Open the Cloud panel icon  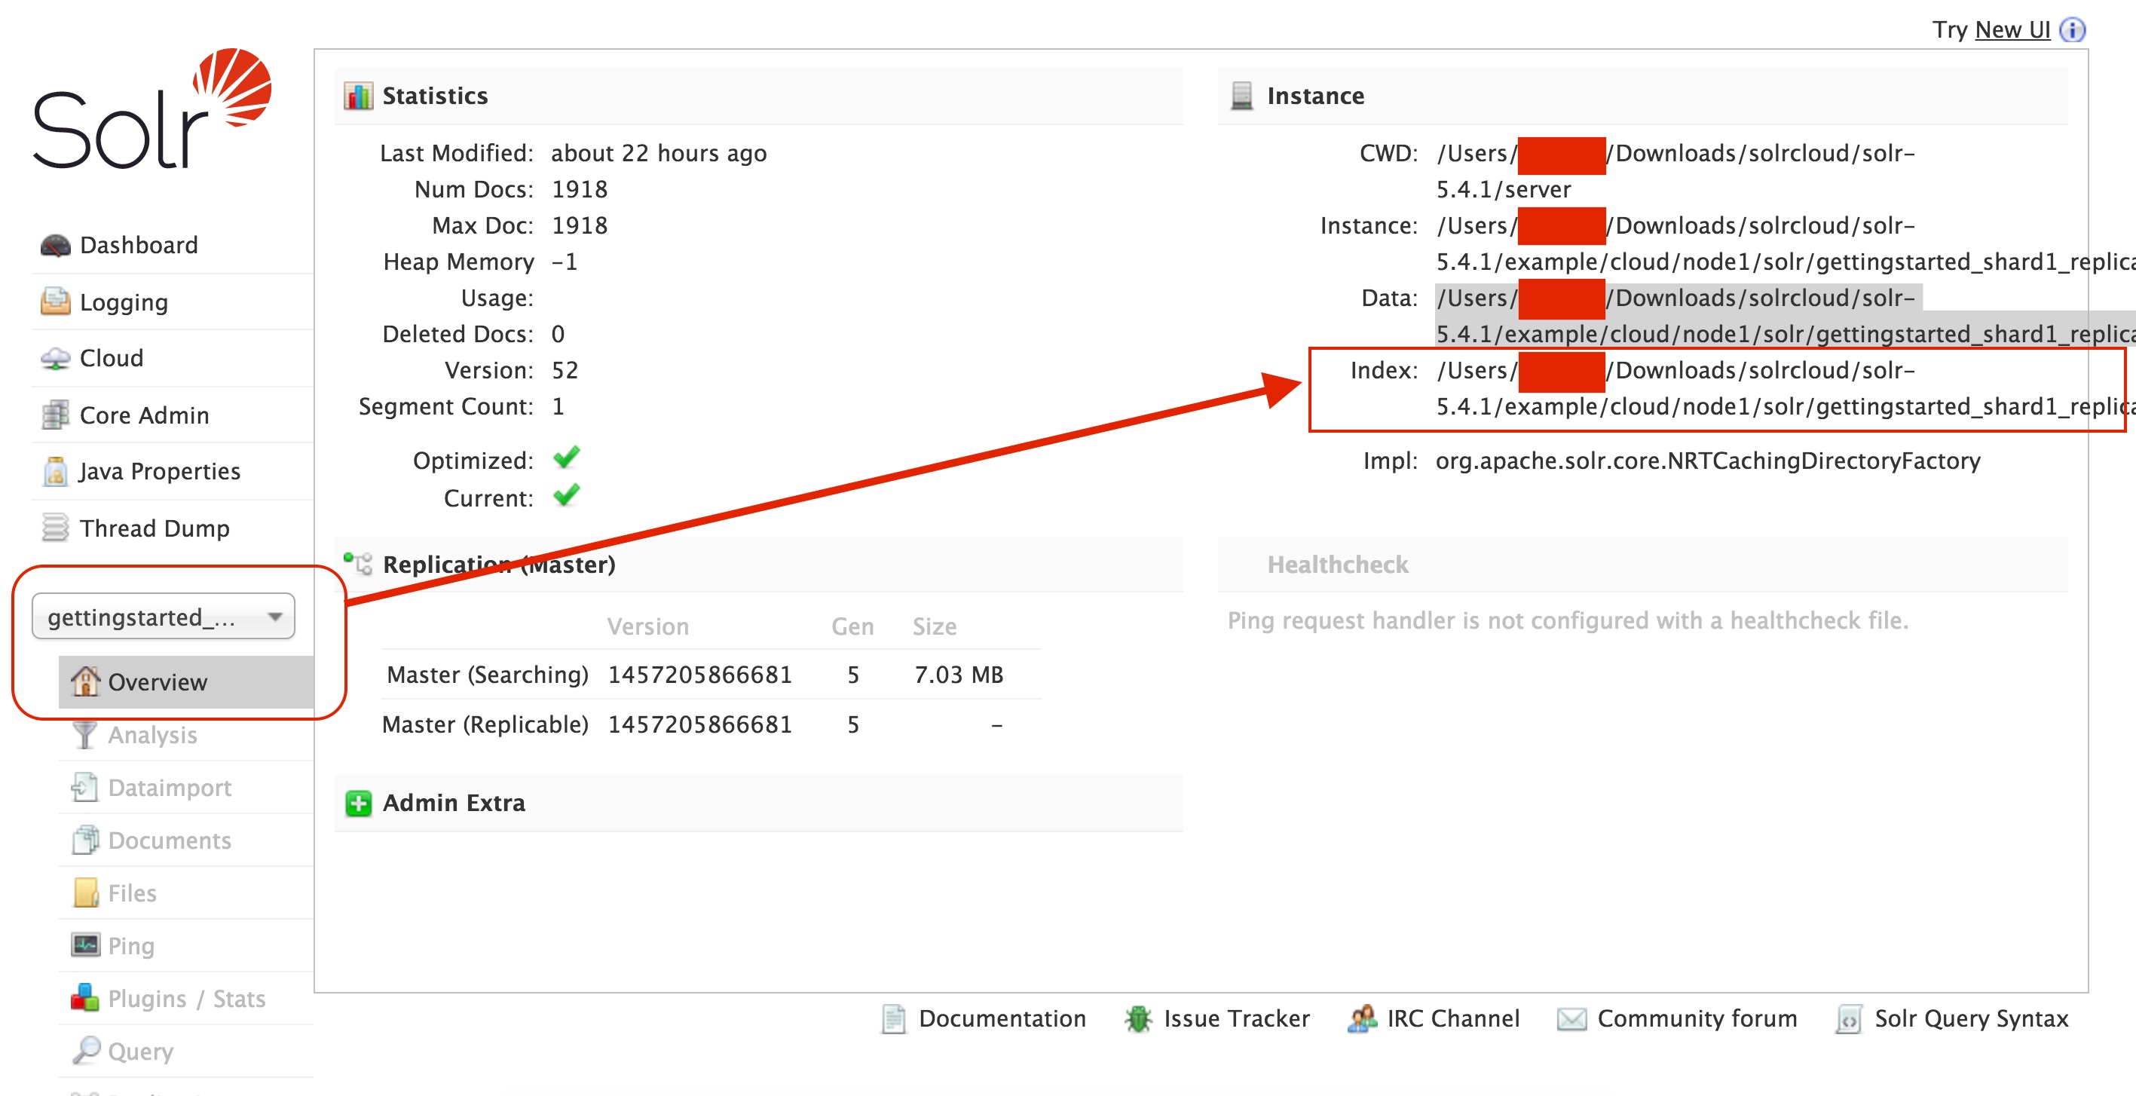click(x=55, y=357)
